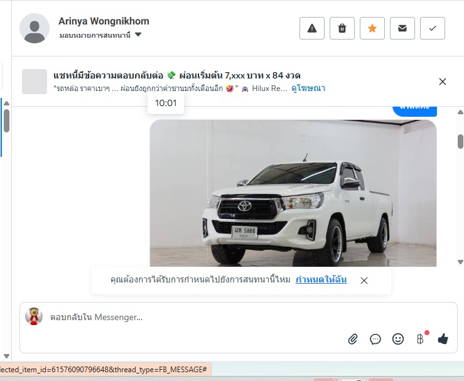Open saved replies speech bubble icon
Screen dimensions: 464x381
375,339
